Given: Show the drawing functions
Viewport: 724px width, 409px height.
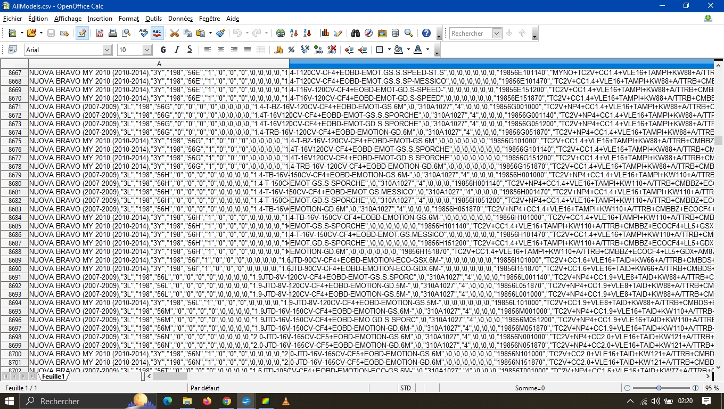Looking at the screenshot, I should click(338, 33).
